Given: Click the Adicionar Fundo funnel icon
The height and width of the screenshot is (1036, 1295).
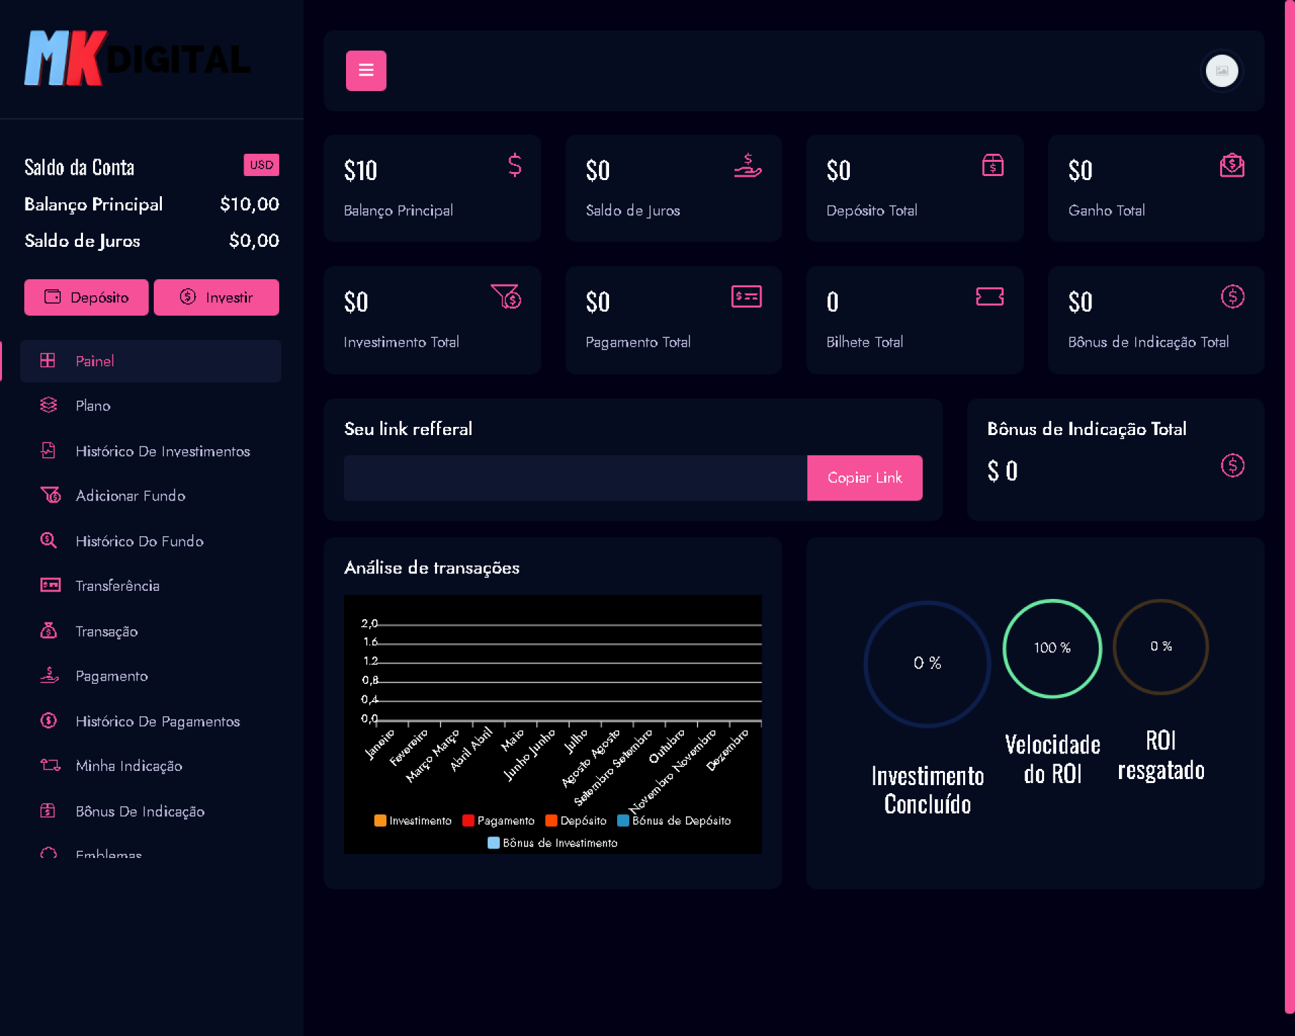Looking at the screenshot, I should pyautogui.click(x=50, y=495).
